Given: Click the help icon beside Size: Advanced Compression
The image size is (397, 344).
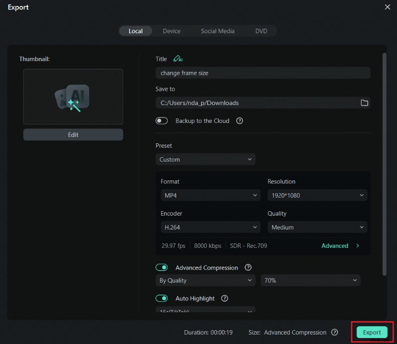Looking at the screenshot, I should (x=335, y=333).
